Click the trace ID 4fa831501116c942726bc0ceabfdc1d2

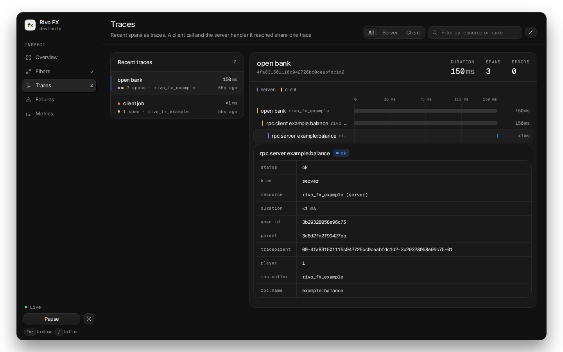[301, 72]
